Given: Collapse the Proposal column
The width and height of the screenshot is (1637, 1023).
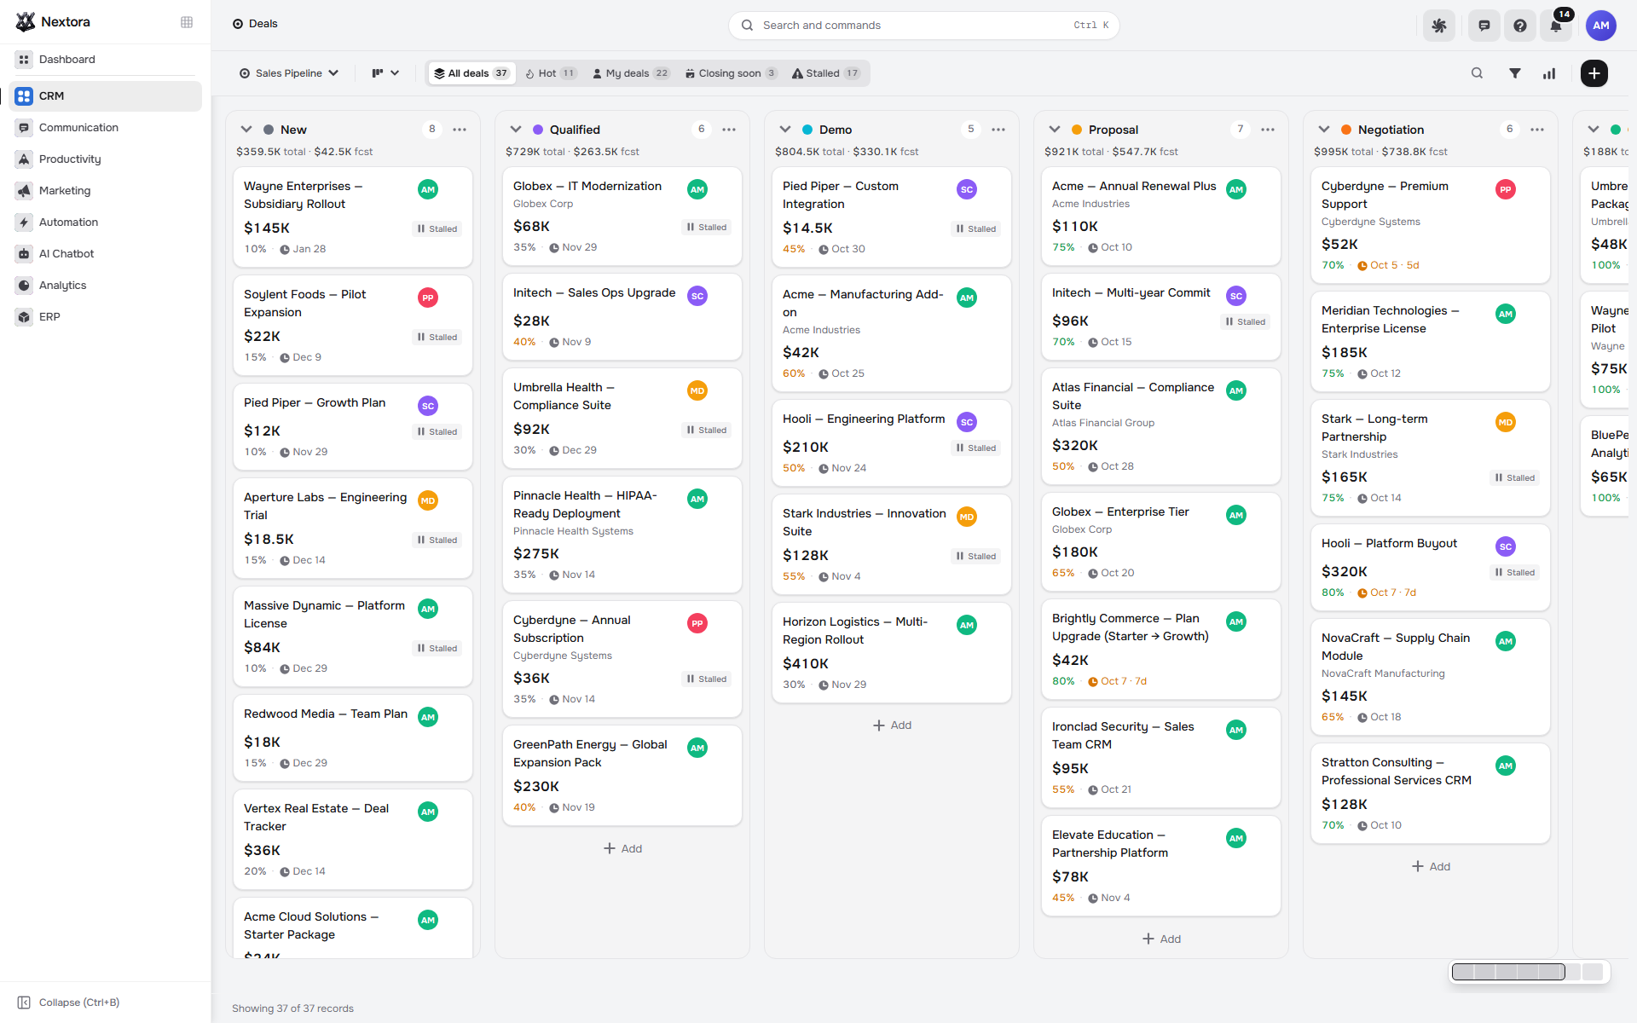Looking at the screenshot, I should (x=1055, y=130).
